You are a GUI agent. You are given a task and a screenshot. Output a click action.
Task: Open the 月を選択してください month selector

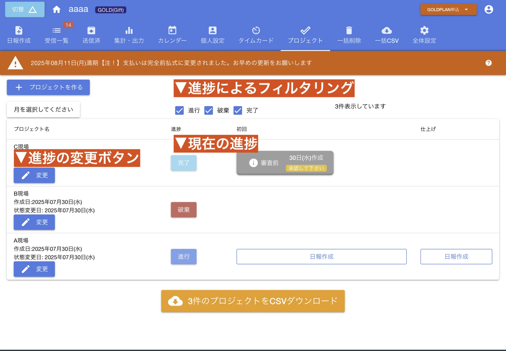pyautogui.click(x=43, y=109)
